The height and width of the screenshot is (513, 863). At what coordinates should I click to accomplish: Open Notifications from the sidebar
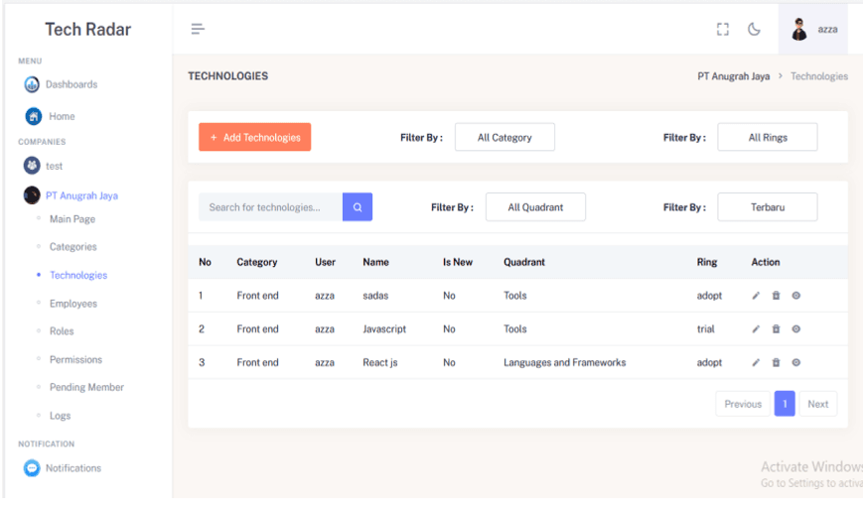73,468
